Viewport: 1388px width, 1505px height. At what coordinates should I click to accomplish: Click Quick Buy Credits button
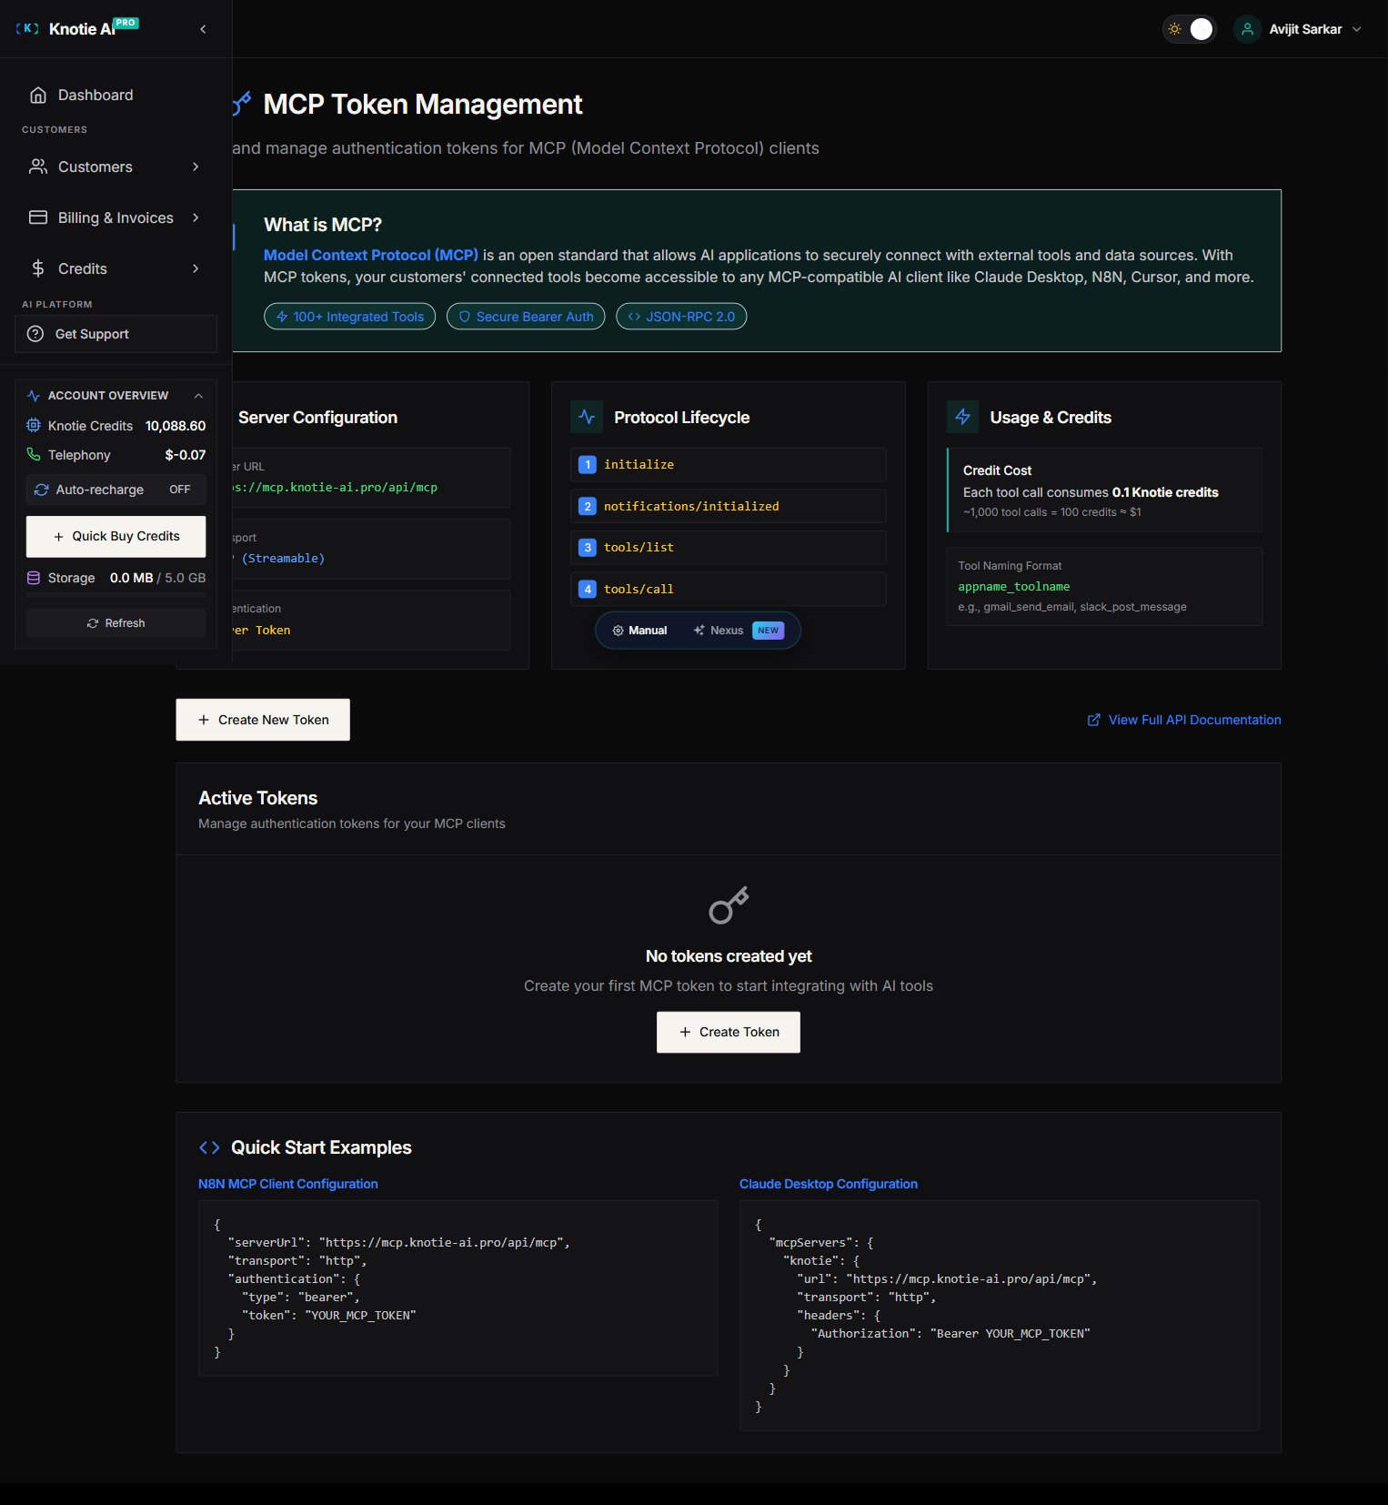coord(116,537)
